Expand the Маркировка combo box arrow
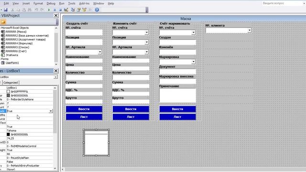The image size is (306, 172). point(193,62)
